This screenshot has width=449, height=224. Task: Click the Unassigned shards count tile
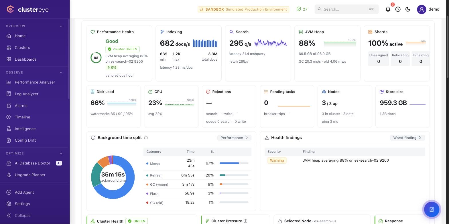(379, 59)
